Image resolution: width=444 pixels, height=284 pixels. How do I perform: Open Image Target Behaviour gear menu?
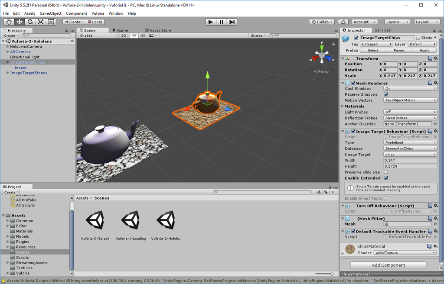435,131
